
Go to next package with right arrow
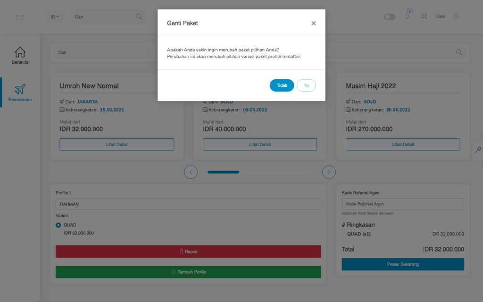click(329, 172)
